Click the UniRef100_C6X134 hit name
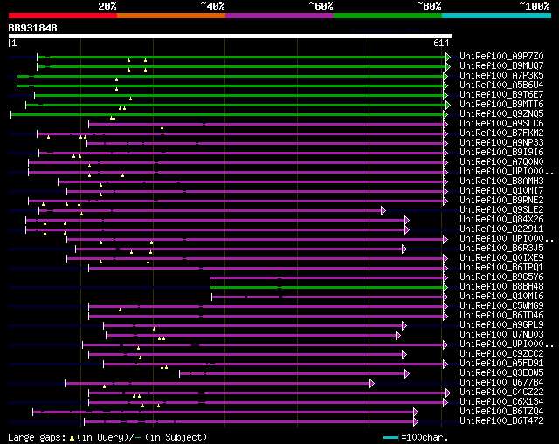 click(x=501, y=402)
